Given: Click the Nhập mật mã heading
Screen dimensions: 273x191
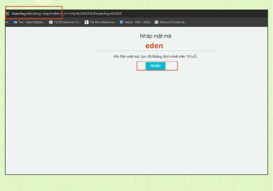Looking at the screenshot, I should (156, 36).
